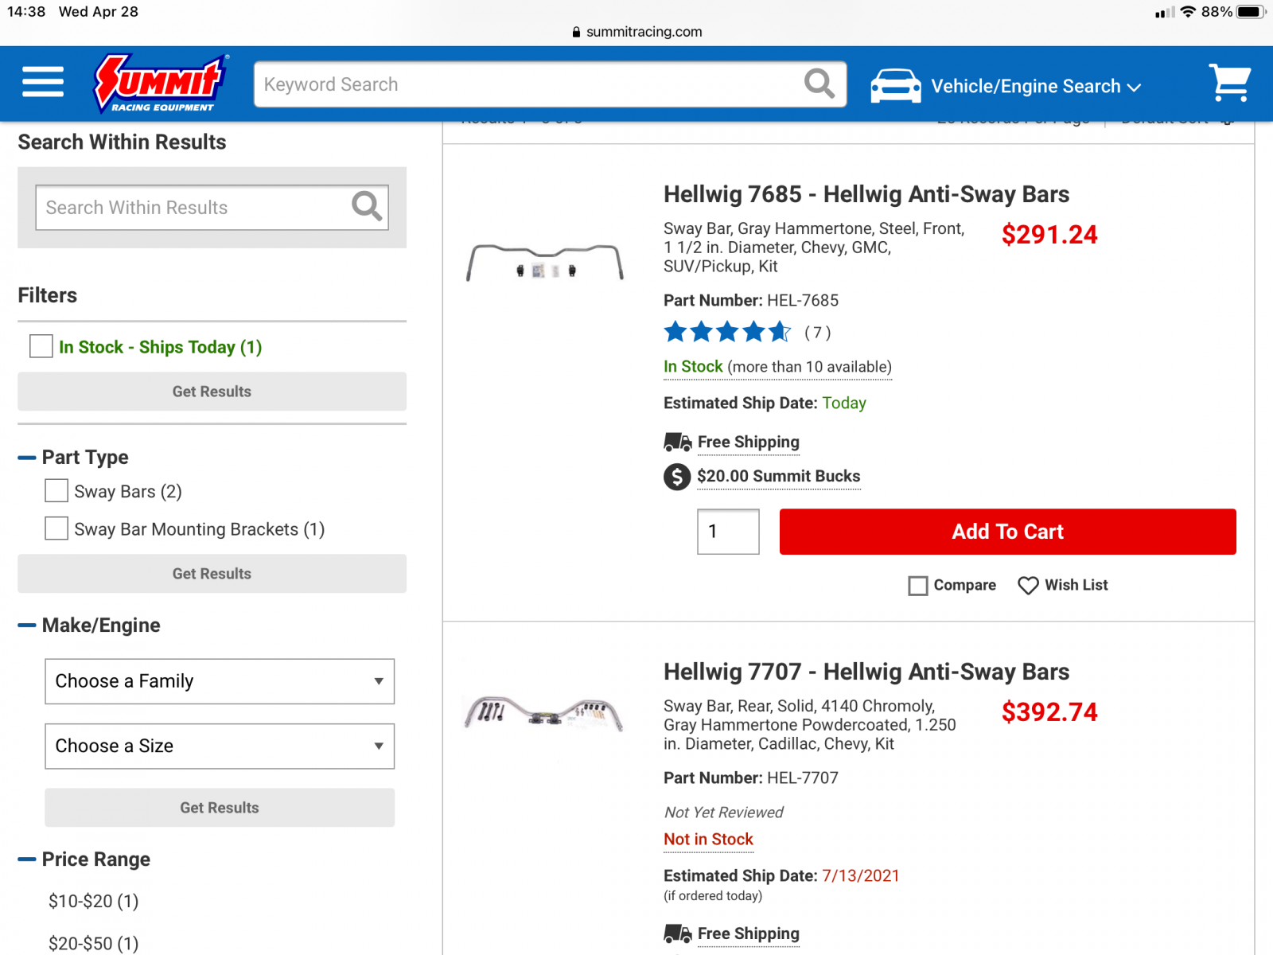Click Get Results under Make/Engine
Viewport: 1273px width, 955px height.
point(220,808)
